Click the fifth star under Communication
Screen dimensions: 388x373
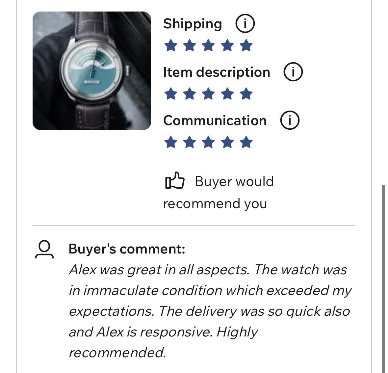point(246,143)
